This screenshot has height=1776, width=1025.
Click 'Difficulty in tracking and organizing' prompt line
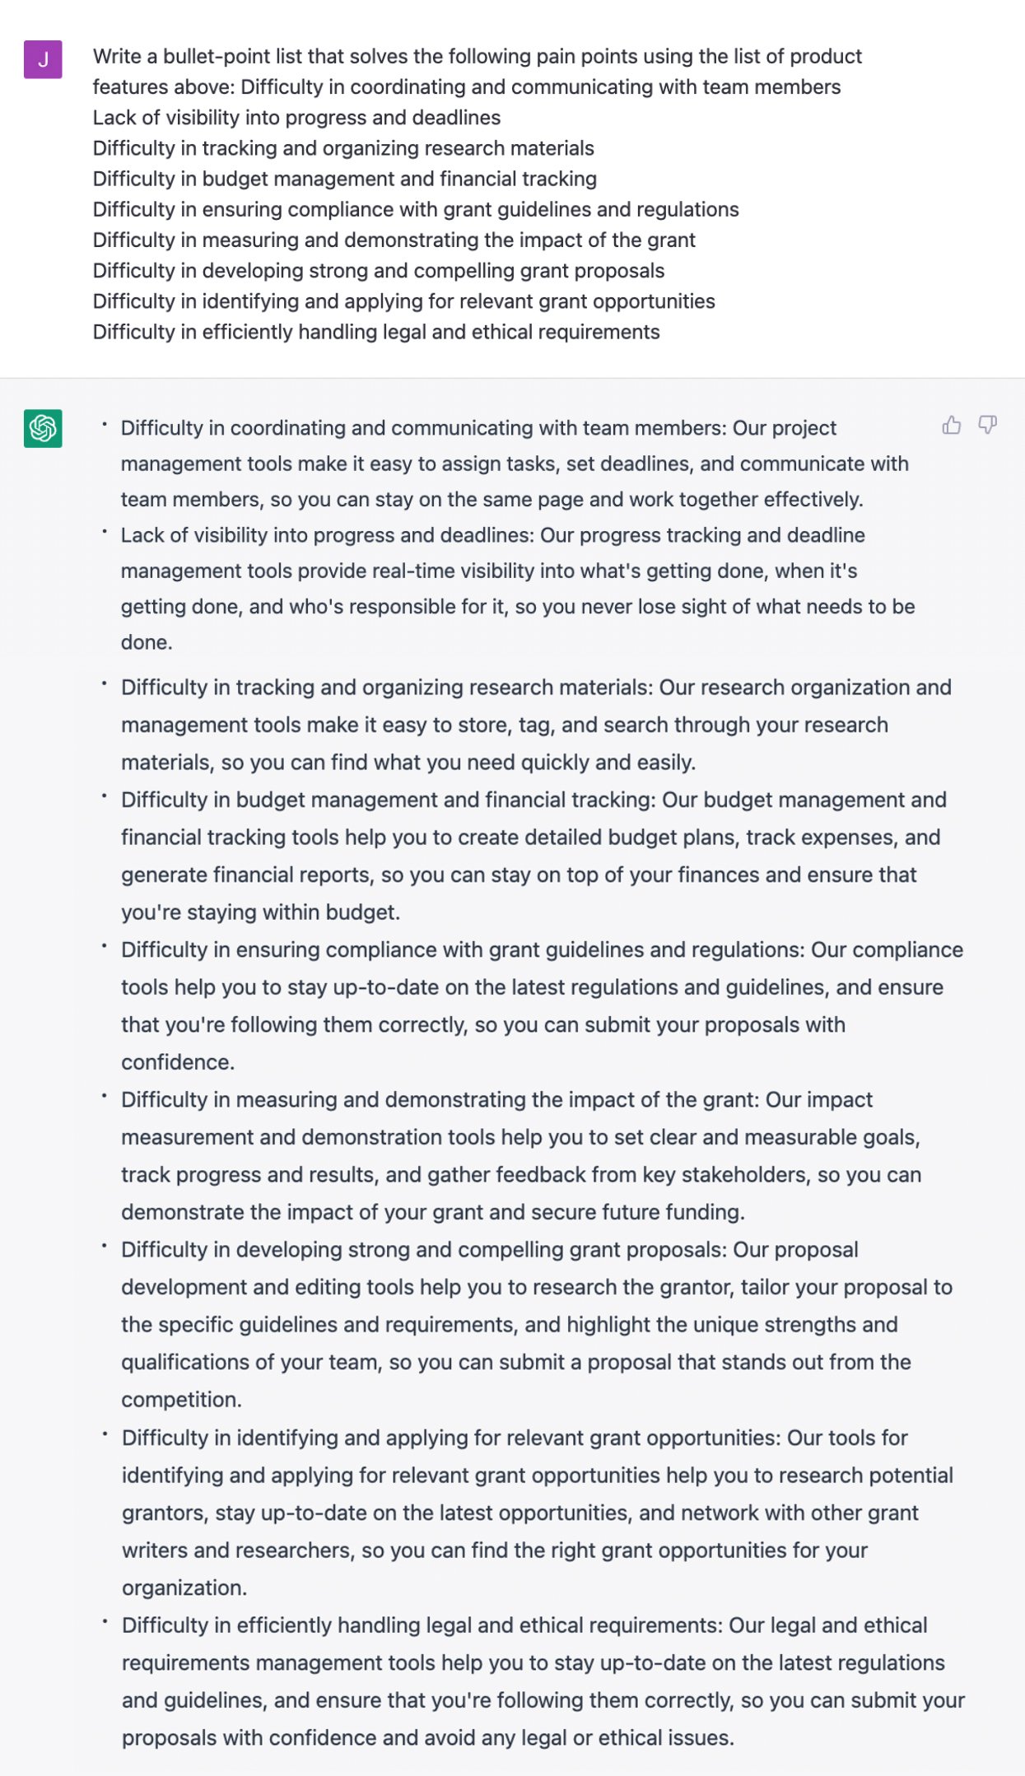[x=343, y=148]
